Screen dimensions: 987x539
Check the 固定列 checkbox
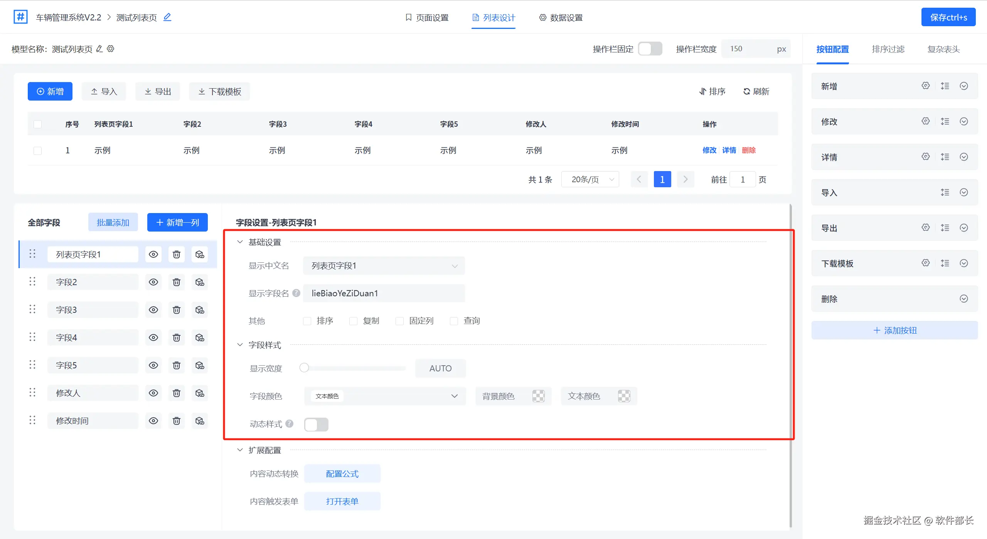tap(399, 321)
